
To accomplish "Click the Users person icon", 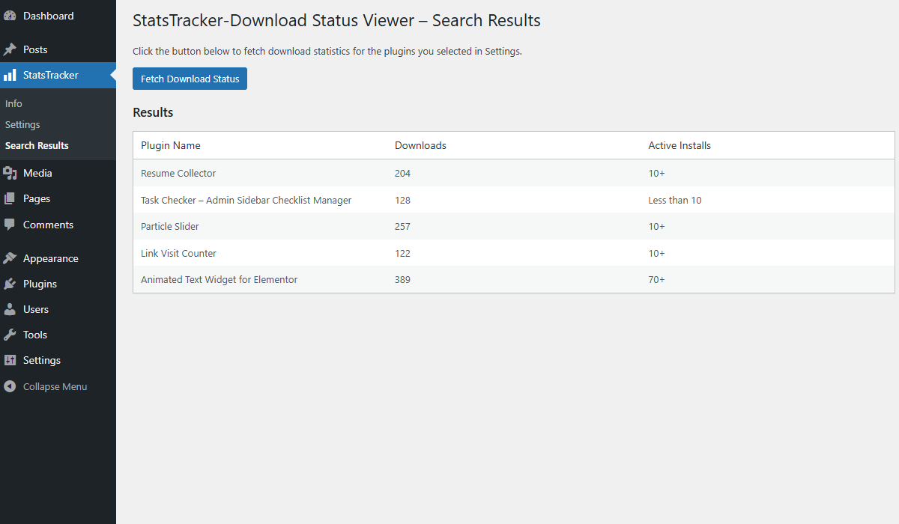I will (x=10, y=309).
